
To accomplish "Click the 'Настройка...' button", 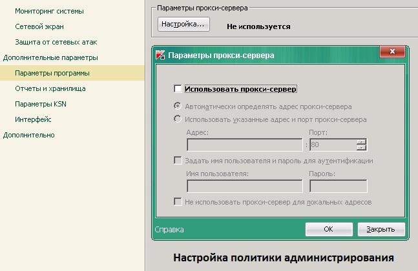I will tap(183, 24).
